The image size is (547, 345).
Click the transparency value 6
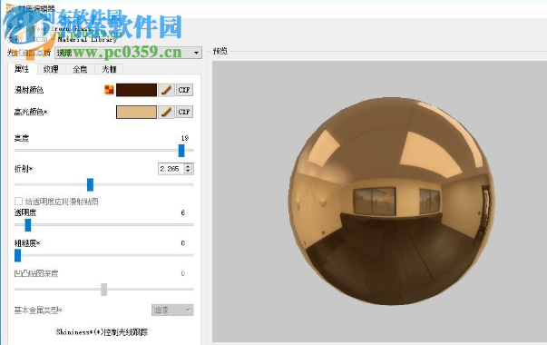(x=183, y=212)
